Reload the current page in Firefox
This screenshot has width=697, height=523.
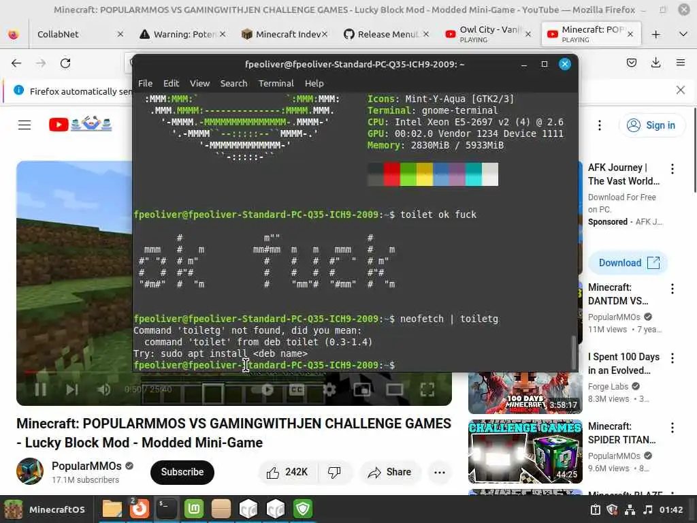[x=65, y=63]
